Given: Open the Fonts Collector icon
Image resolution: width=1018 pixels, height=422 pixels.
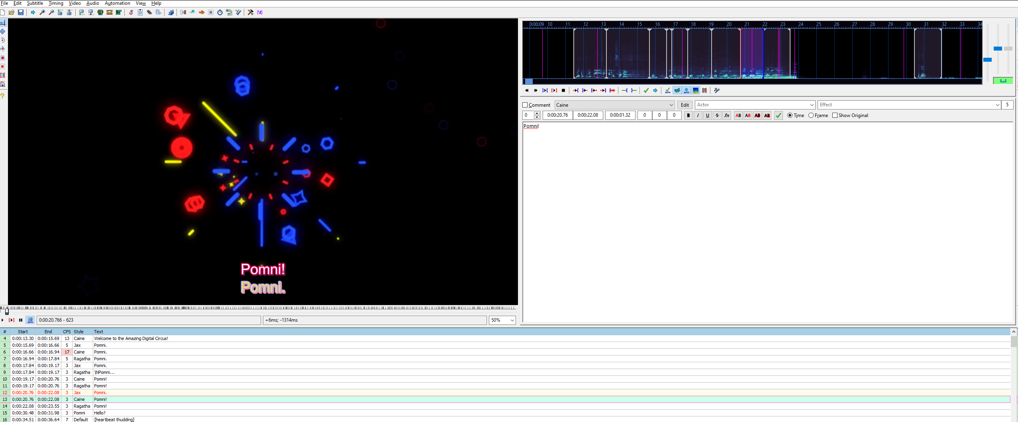Looking at the screenshot, I should tap(159, 12).
